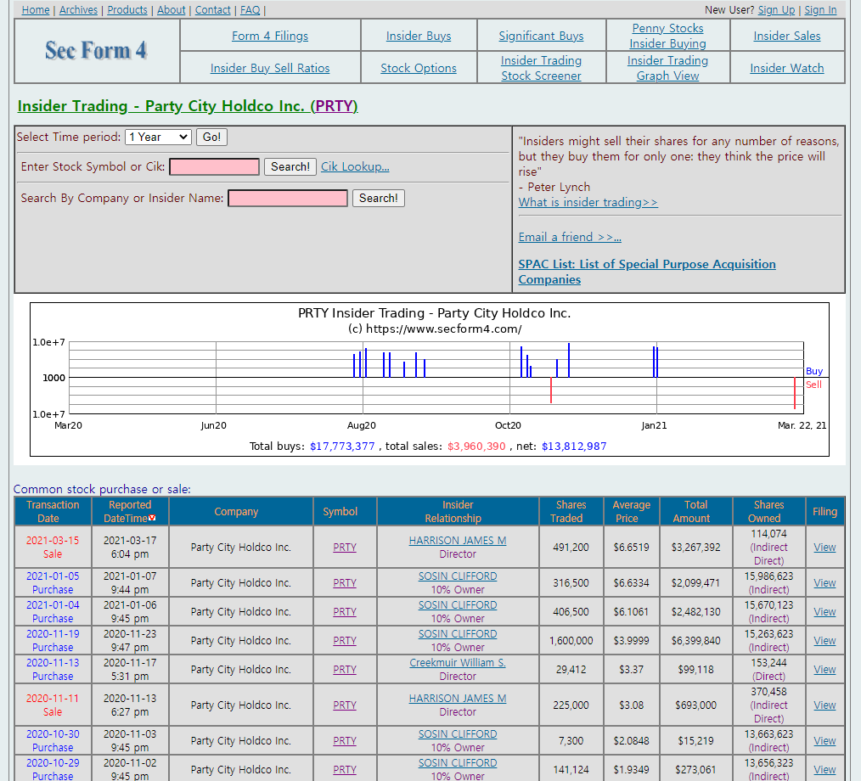The image size is (861, 781).
Task: Click the Sign Up link
Action: (776, 10)
